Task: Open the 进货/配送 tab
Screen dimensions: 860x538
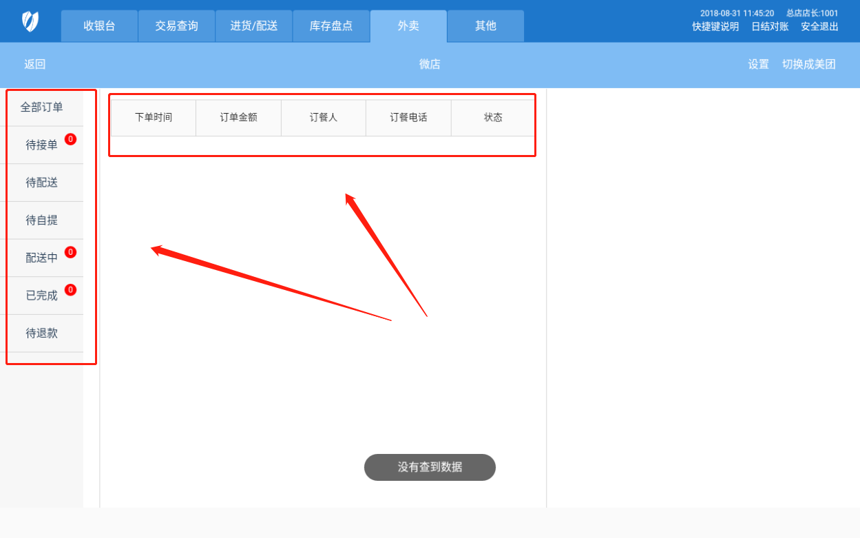Action: 253,26
